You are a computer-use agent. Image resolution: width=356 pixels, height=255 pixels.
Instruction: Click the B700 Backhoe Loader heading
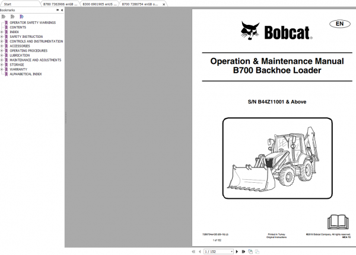click(277, 70)
